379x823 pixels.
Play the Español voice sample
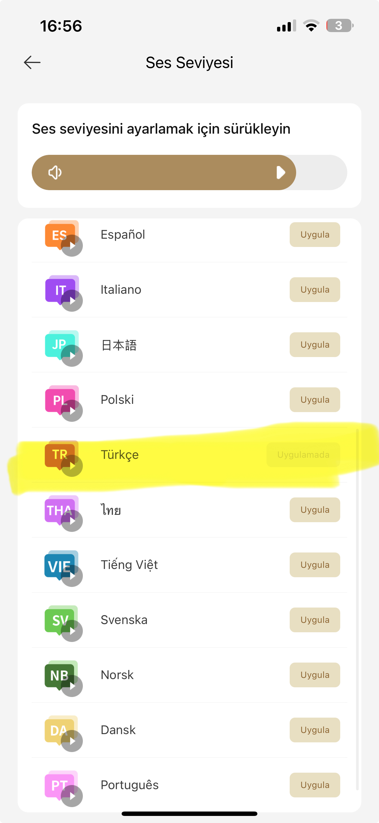[x=72, y=246]
